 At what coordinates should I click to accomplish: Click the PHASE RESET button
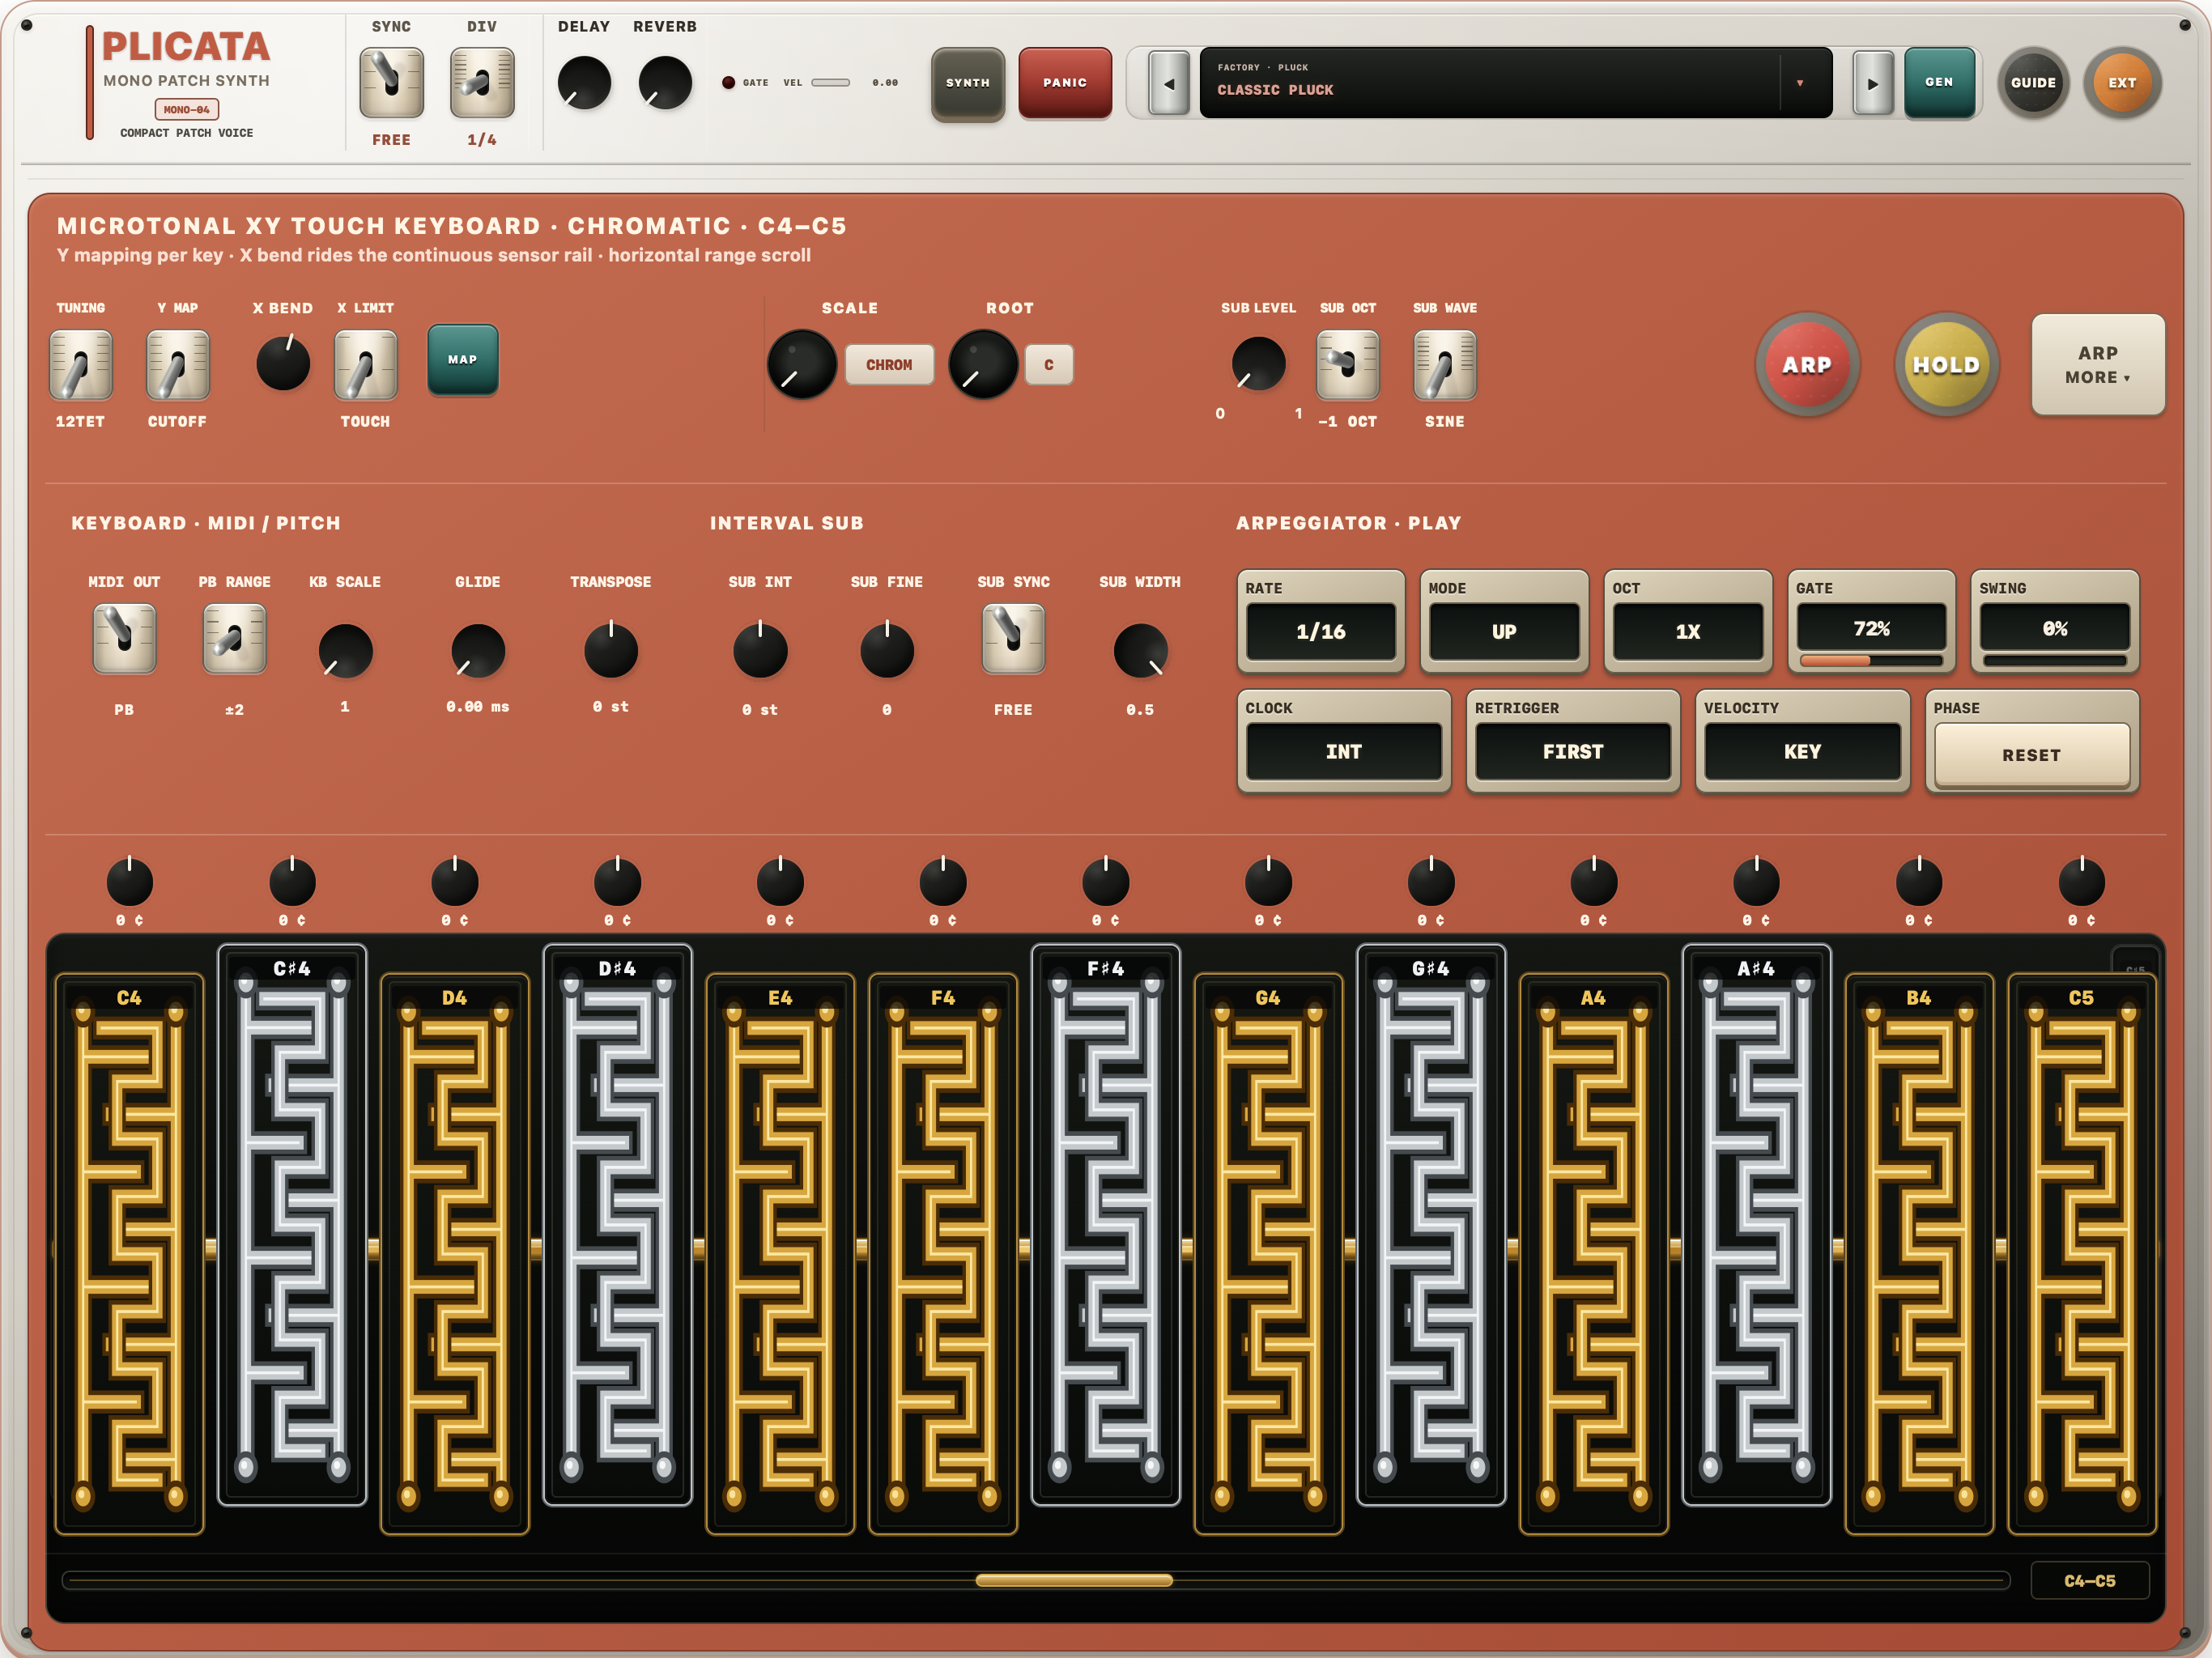[x=2031, y=755]
